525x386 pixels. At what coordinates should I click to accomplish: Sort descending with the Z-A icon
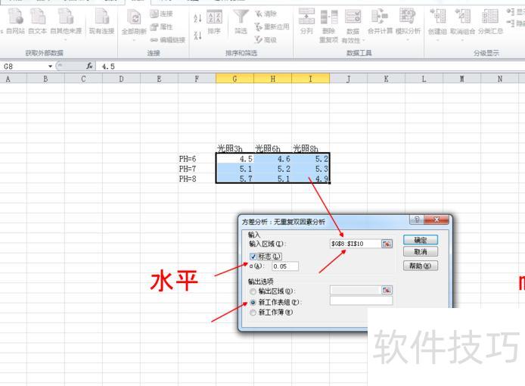pos(198,35)
